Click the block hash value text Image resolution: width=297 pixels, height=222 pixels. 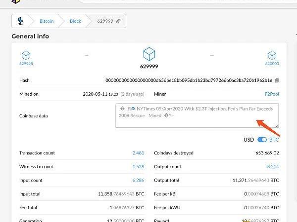click(x=189, y=80)
